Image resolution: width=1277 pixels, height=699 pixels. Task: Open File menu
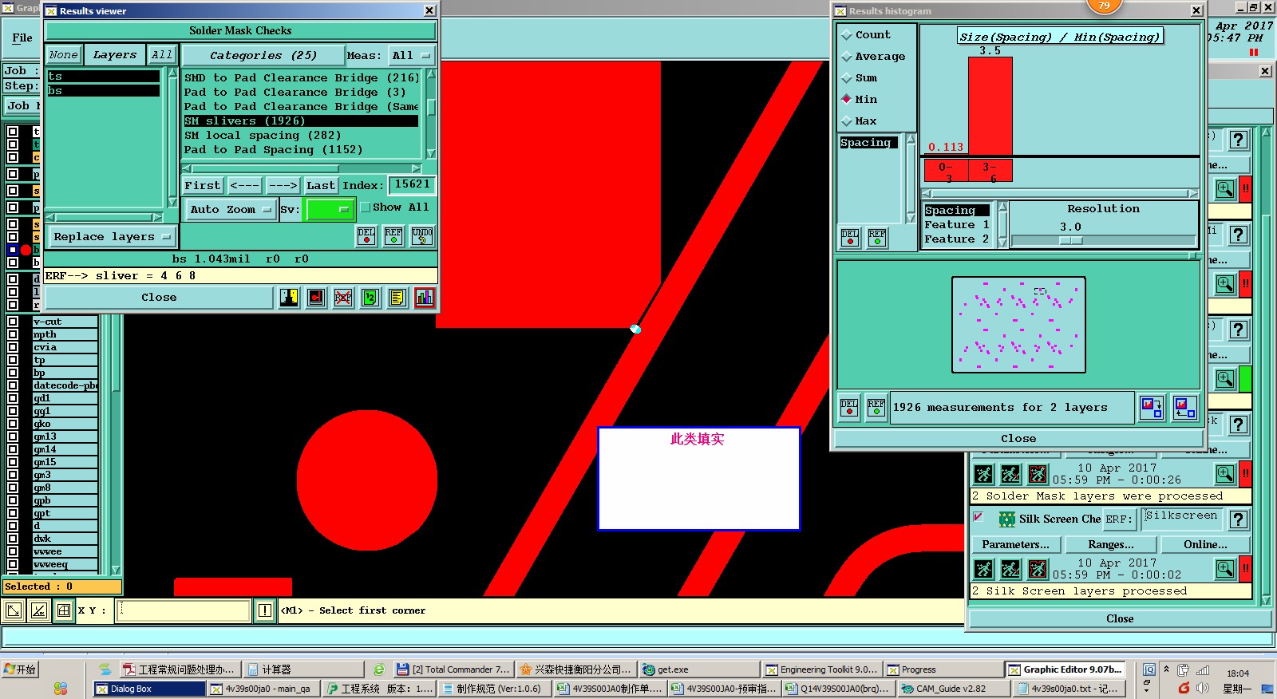pyautogui.click(x=22, y=38)
